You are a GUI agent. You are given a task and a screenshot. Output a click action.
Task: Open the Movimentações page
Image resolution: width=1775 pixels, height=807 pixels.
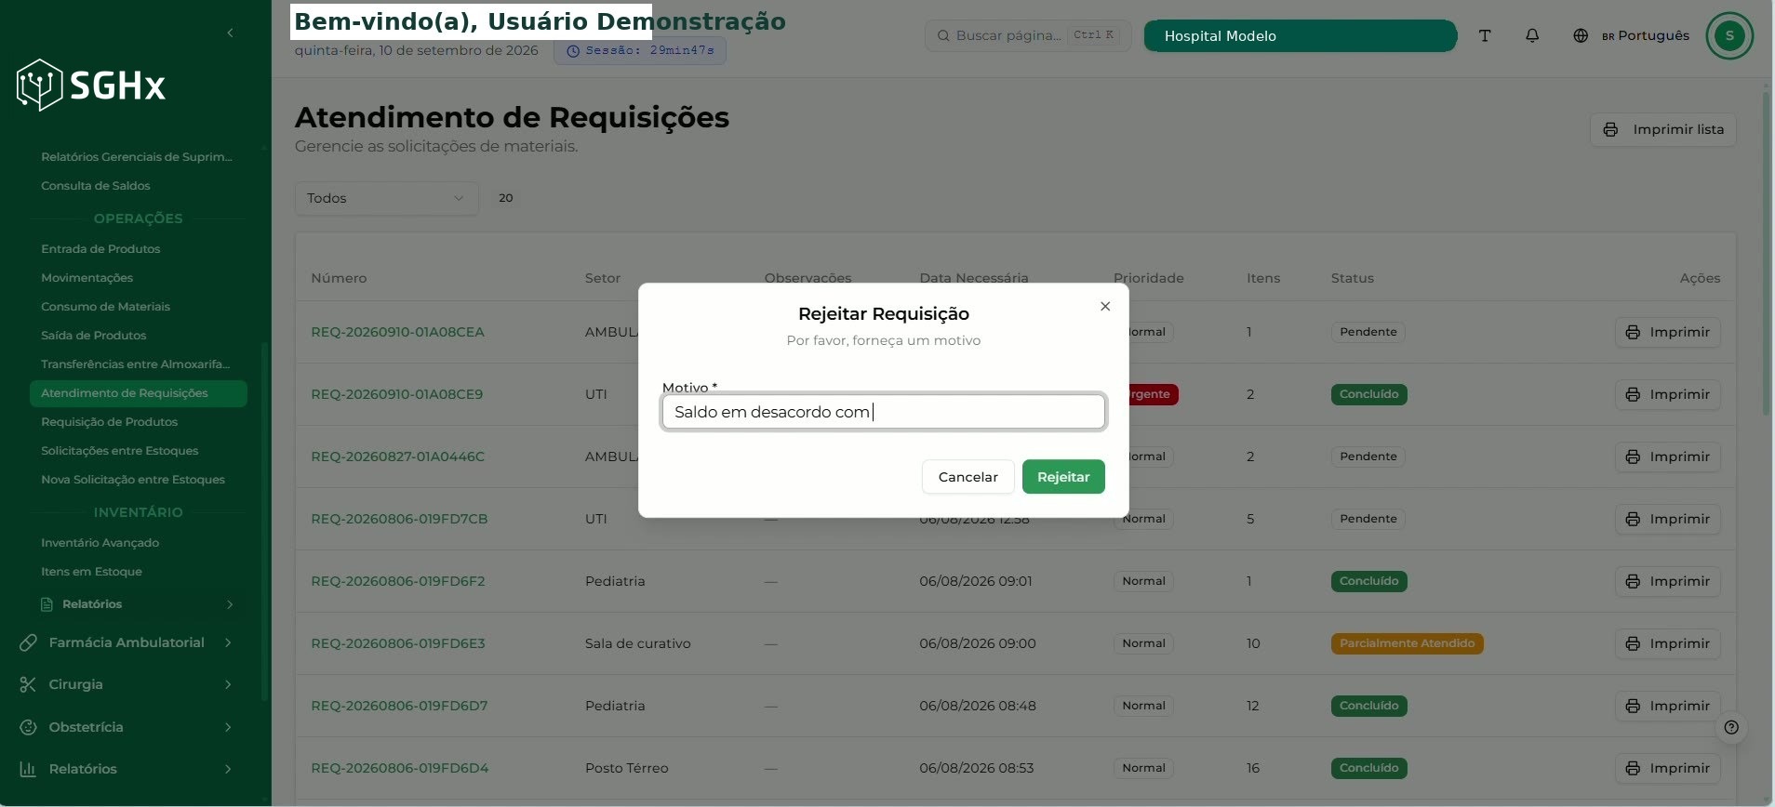coord(87,278)
